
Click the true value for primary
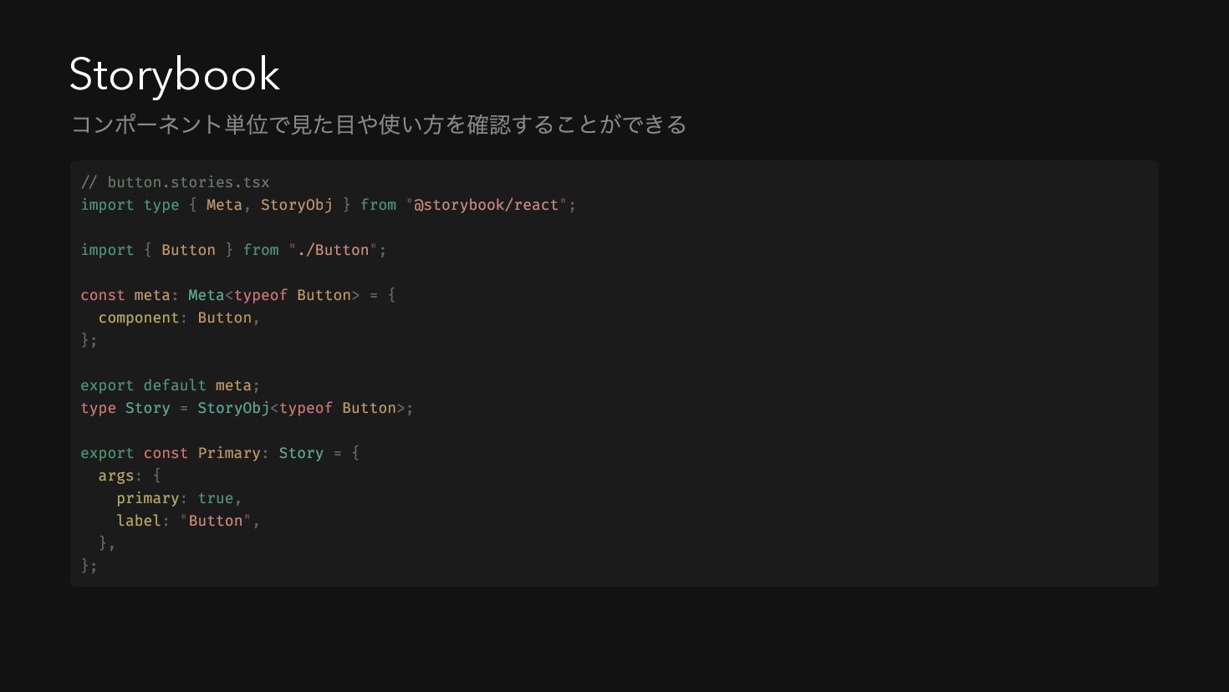point(216,498)
